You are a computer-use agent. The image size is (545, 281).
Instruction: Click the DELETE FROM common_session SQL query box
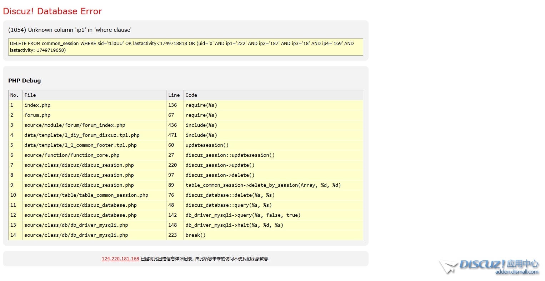click(x=185, y=47)
